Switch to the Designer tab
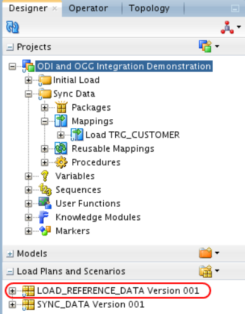Viewport: 245px width, 314px height. (x=28, y=8)
